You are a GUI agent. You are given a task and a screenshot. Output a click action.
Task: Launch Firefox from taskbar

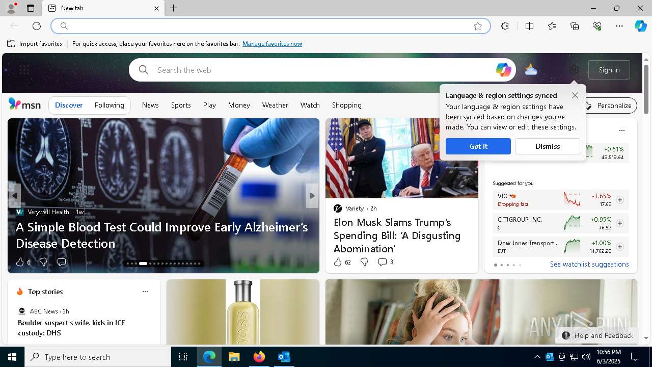(259, 357)
